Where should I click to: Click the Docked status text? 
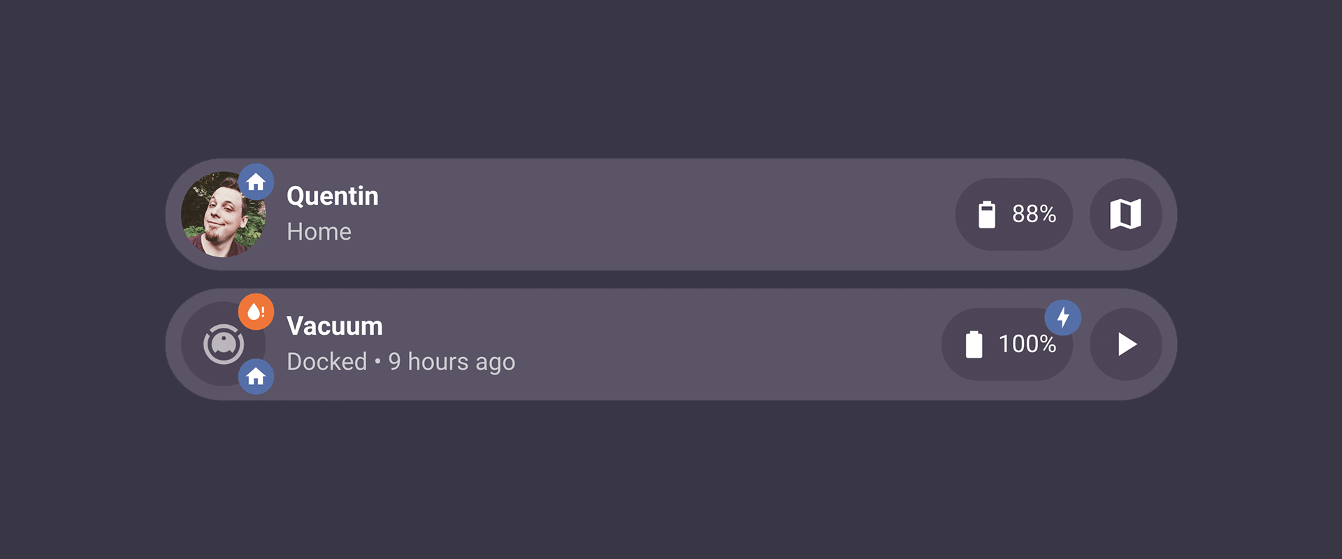[x=326, y=362]
